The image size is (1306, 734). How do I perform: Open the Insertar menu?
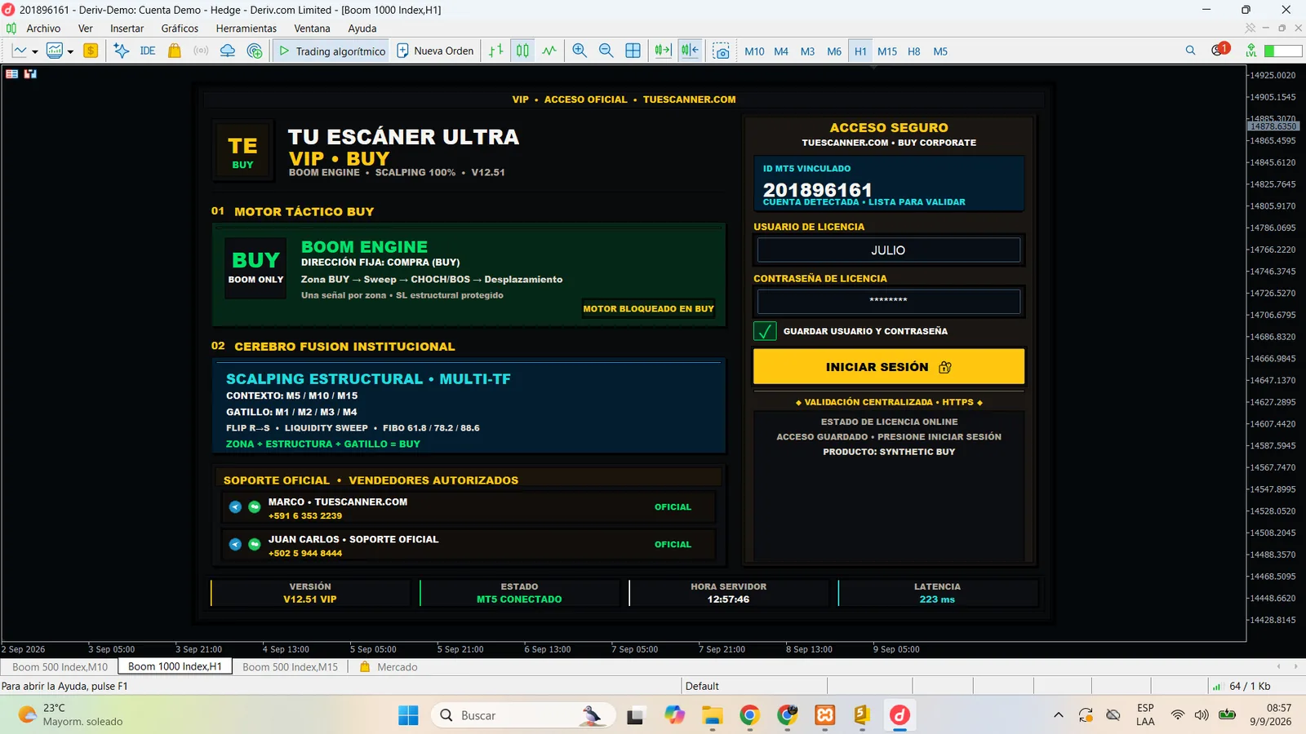coord(127,29)
